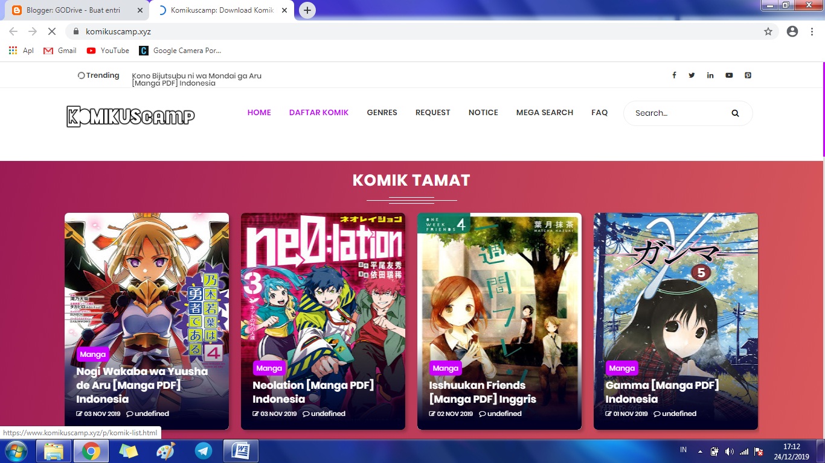Open FAQ menu item
Viewport: 825px width, 463px height.
(599, 113)
